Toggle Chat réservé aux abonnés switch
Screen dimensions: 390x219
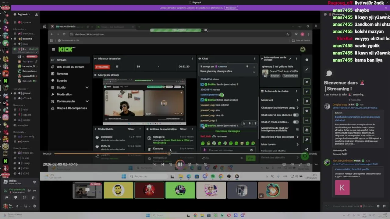tap(296, 115)
